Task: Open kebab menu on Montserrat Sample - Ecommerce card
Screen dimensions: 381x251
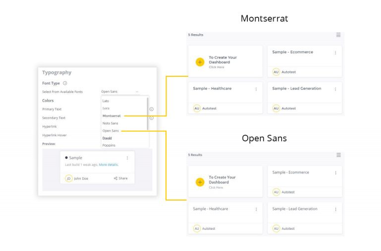Action: (335, 53)
